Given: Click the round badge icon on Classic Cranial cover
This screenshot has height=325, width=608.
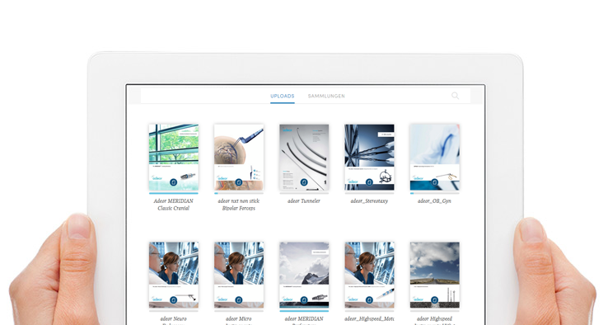Looking at the screenshot, I should [173, 182].
